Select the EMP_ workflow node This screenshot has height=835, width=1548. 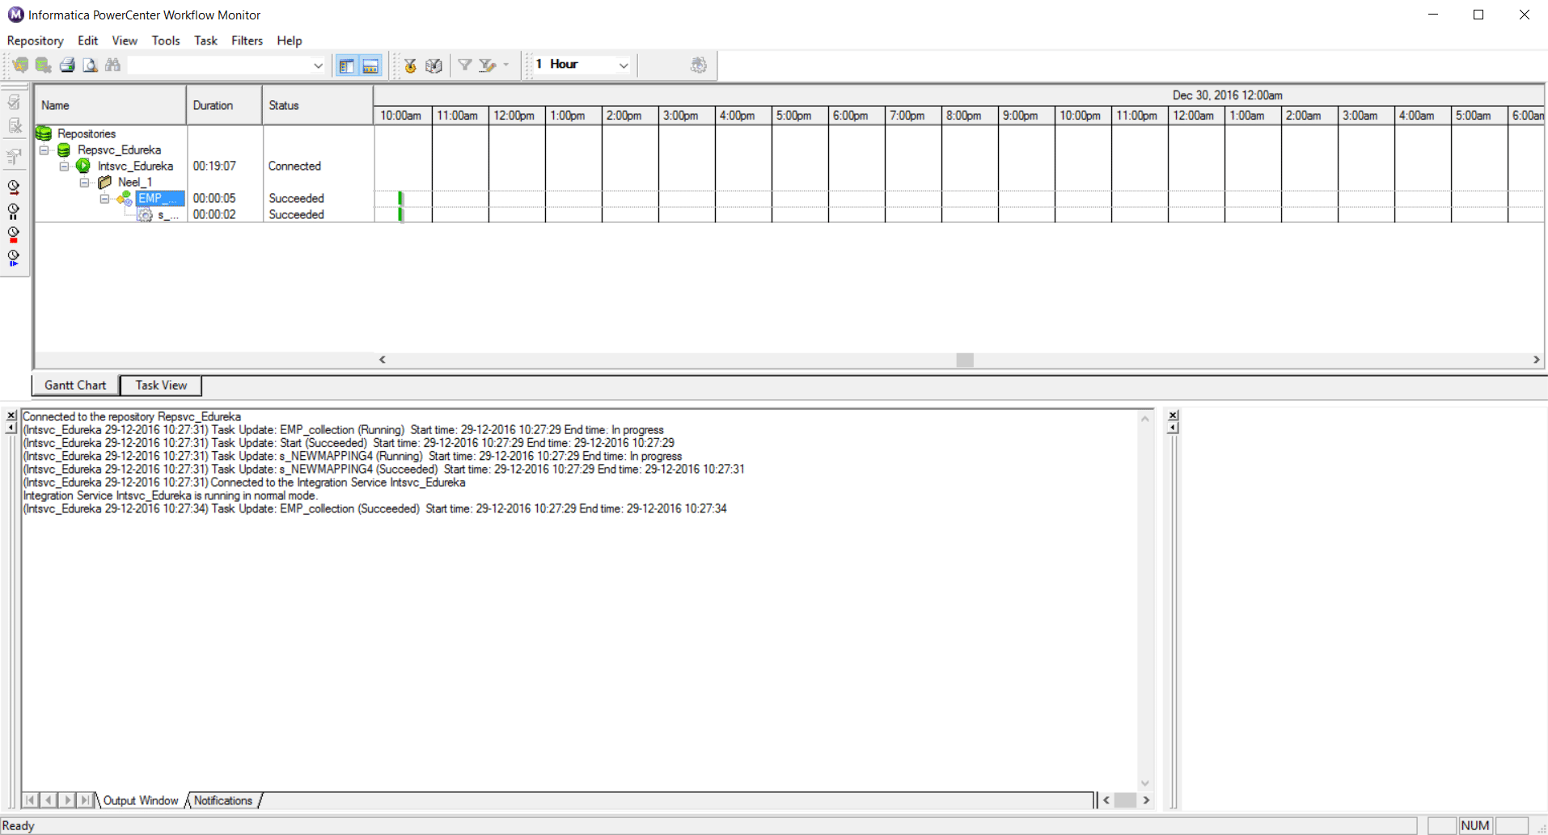coord(159,198)
